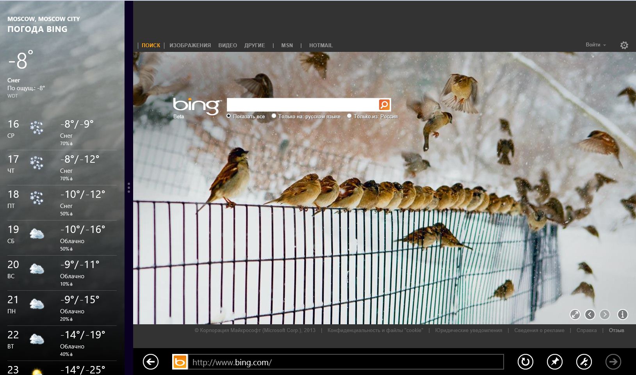Open the 'Отзыв' feedback link
This screenshot has height=375, width=636.
tap(616, 331)
